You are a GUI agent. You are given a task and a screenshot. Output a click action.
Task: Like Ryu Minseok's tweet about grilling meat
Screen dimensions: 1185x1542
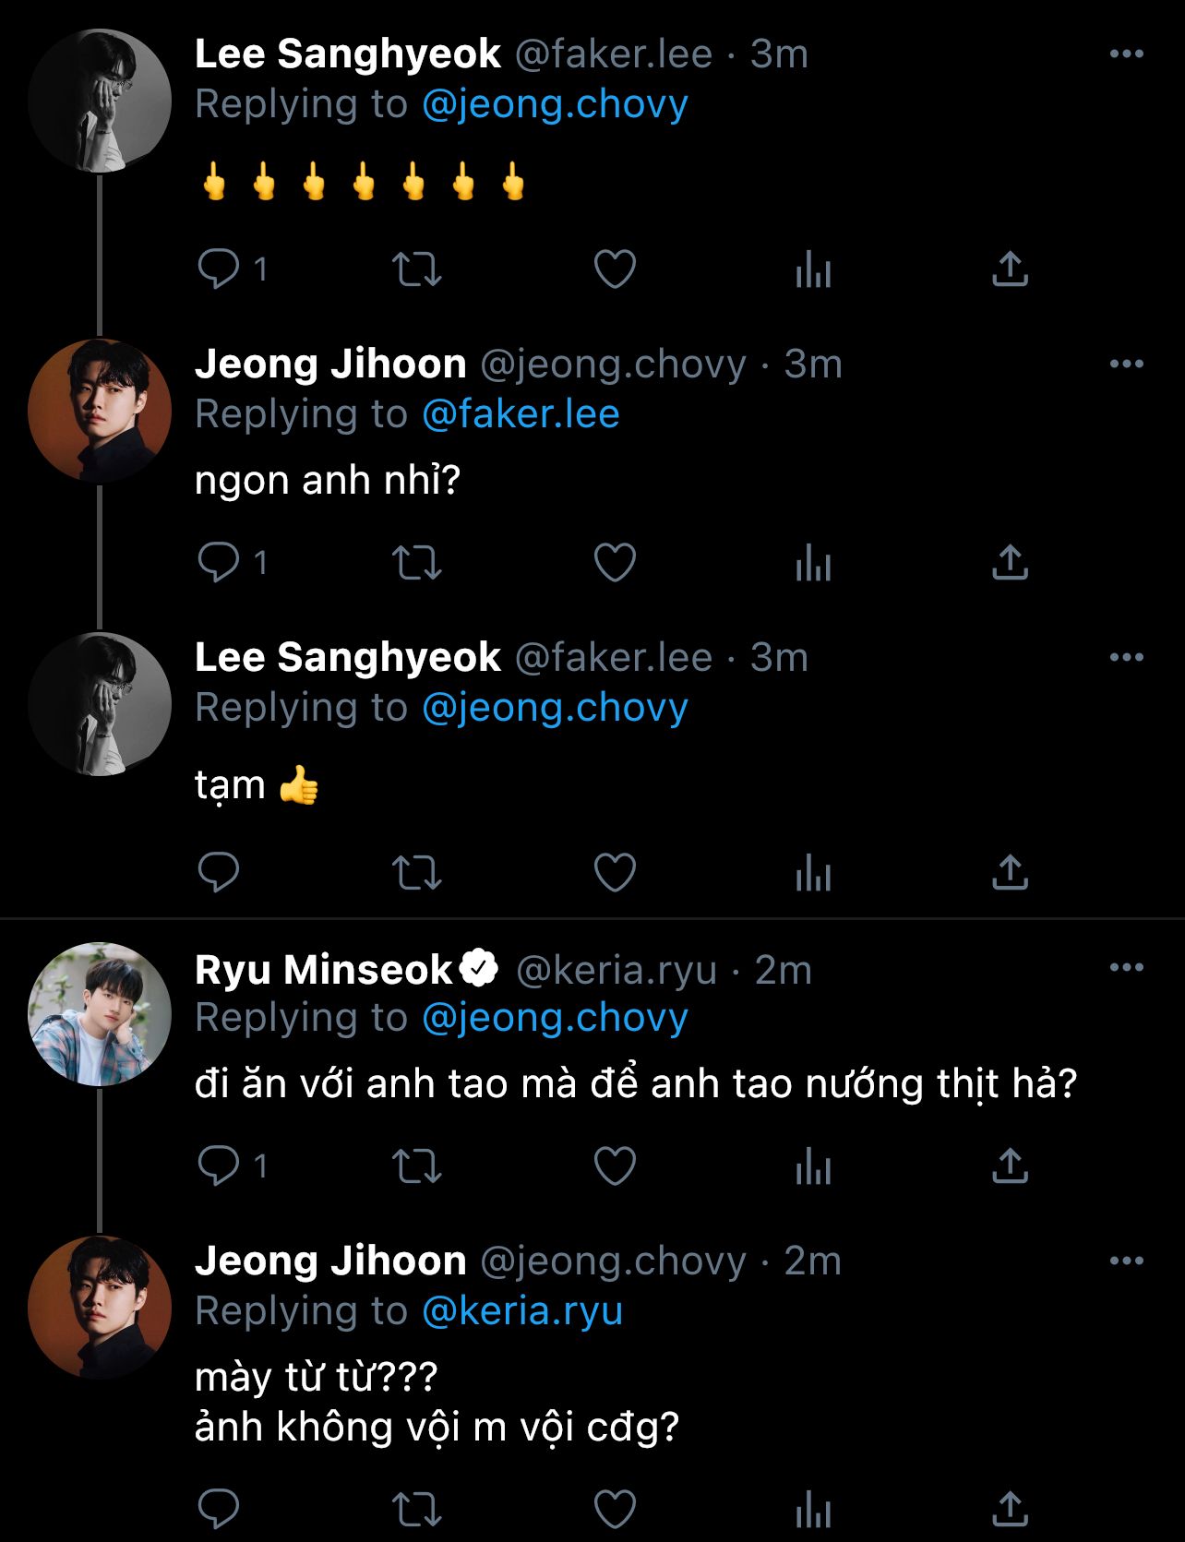(x=615, y=1166)
